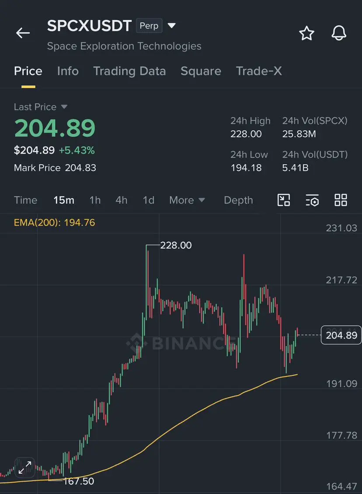Viewport: 362px width, 494px height.
Task: Tap the EMA(200): 194.76 indicator label
Action: [x=54, y=222]
